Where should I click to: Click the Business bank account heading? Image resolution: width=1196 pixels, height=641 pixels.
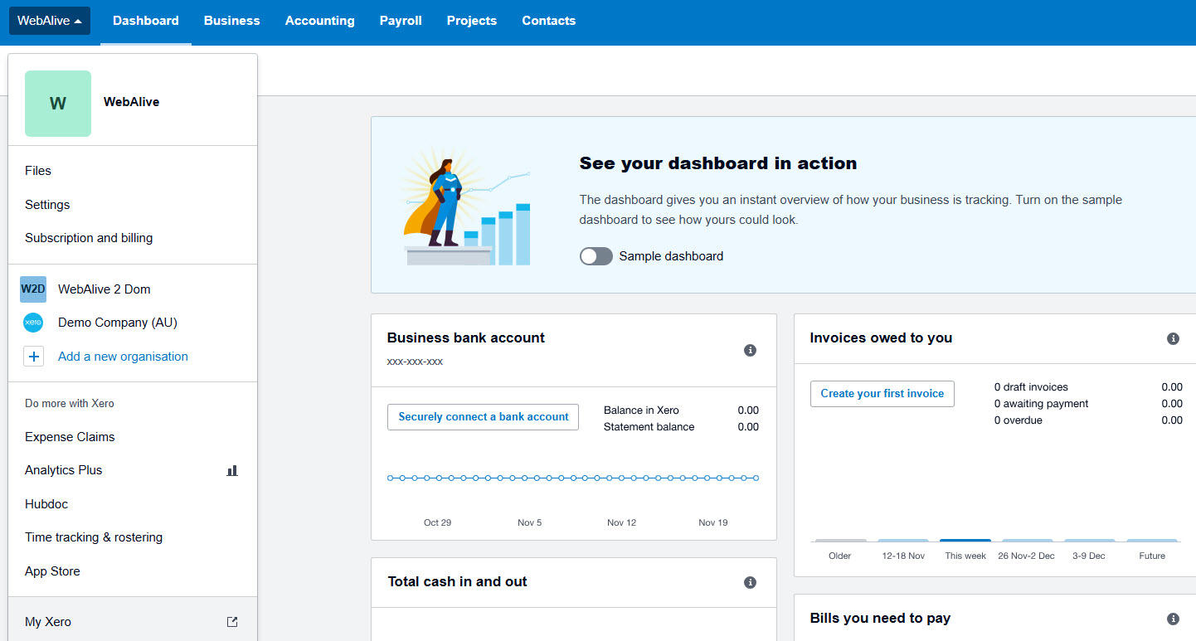tap(466, 337)
